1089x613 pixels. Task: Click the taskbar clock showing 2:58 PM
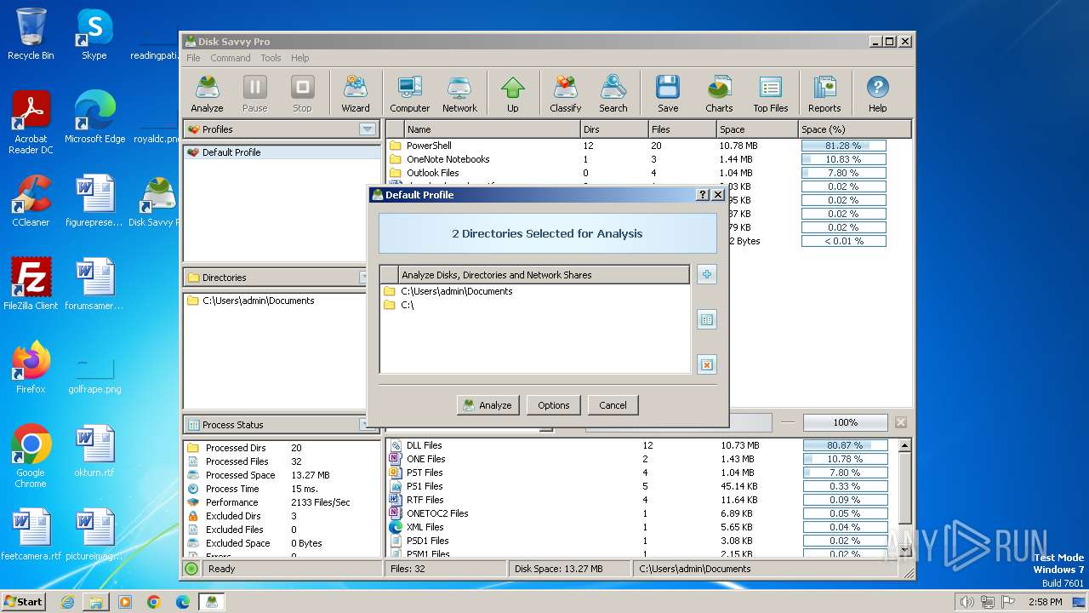pos(1045,602)
